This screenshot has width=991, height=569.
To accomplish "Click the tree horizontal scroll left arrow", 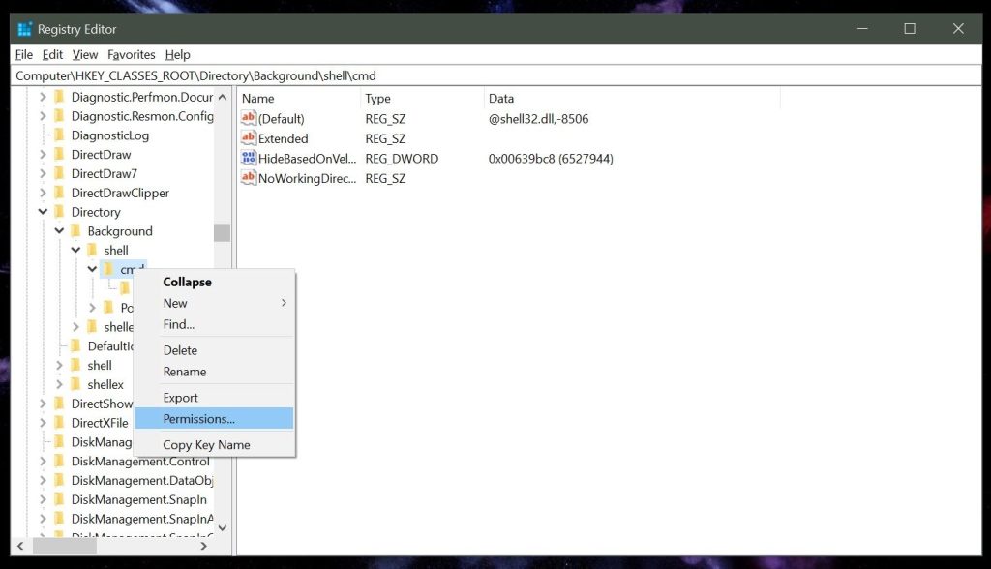I will click(x=20, y=546).
